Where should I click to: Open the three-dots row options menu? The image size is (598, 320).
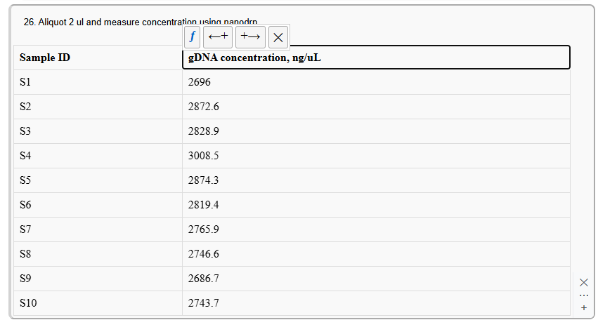[x=583, y=295]
